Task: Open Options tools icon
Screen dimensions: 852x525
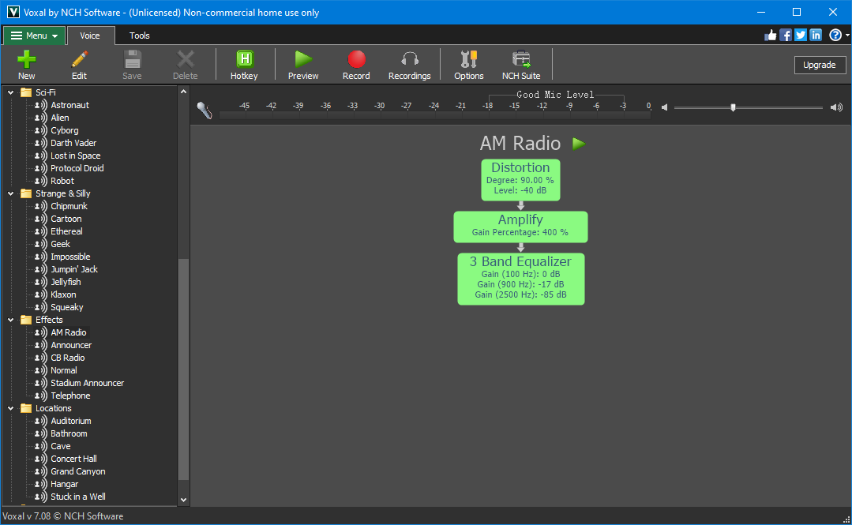Action: point(468,59)
